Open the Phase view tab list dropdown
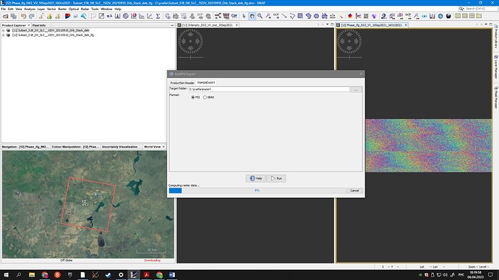This screenshot has width=499, height=280. pyautogui.click(x=486, y=25)
